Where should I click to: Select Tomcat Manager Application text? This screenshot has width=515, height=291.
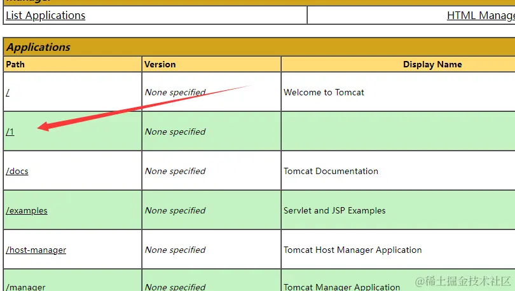tap(341, 287)
